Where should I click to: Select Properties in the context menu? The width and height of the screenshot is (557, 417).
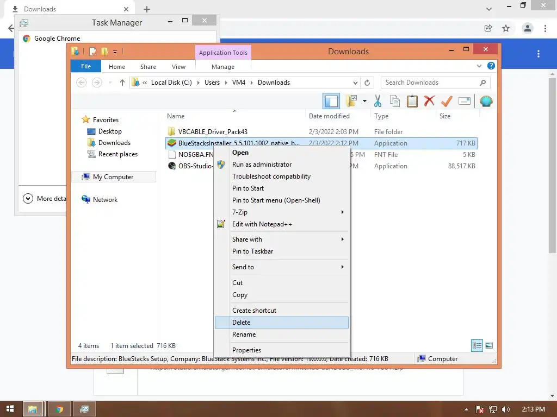(x=282, y=350)
